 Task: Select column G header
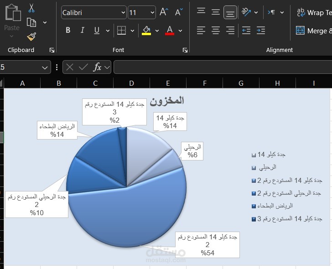tap(241, 83)
